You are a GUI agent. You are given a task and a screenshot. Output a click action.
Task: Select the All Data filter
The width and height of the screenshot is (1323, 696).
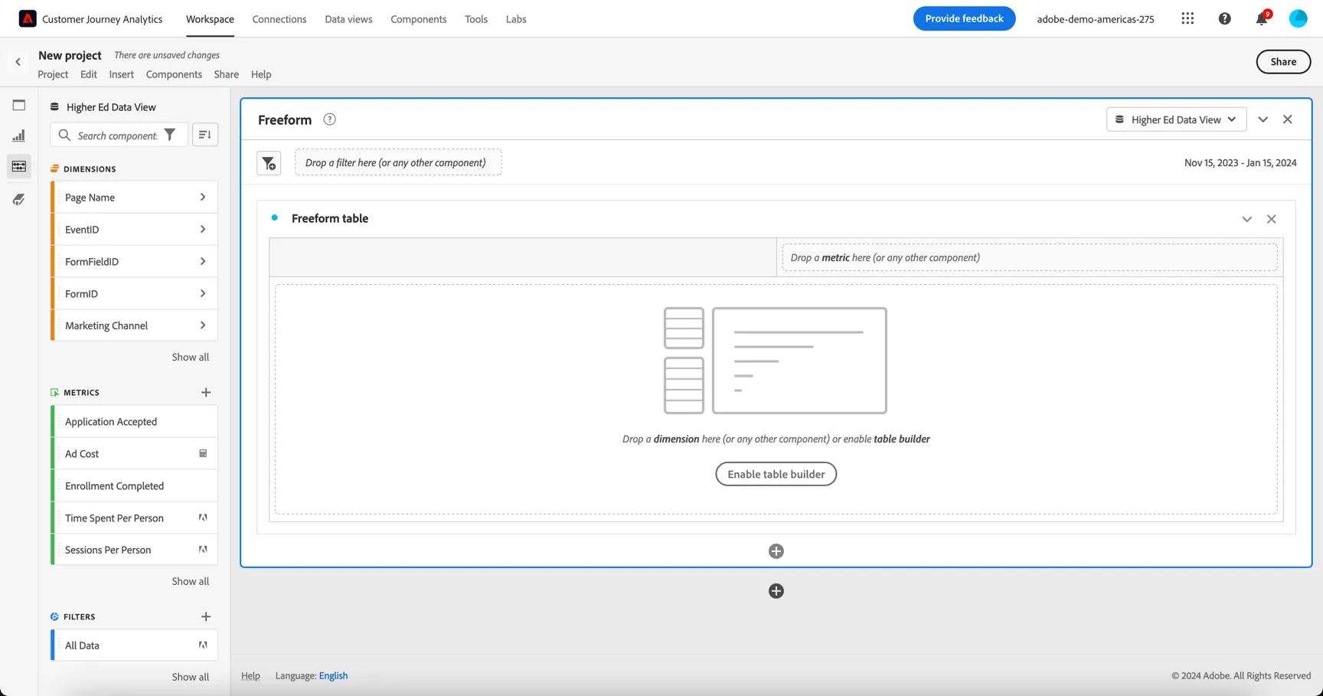click(135, 645)
